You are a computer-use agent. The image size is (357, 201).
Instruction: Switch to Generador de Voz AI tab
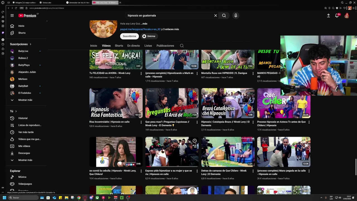tap(78, 3)
